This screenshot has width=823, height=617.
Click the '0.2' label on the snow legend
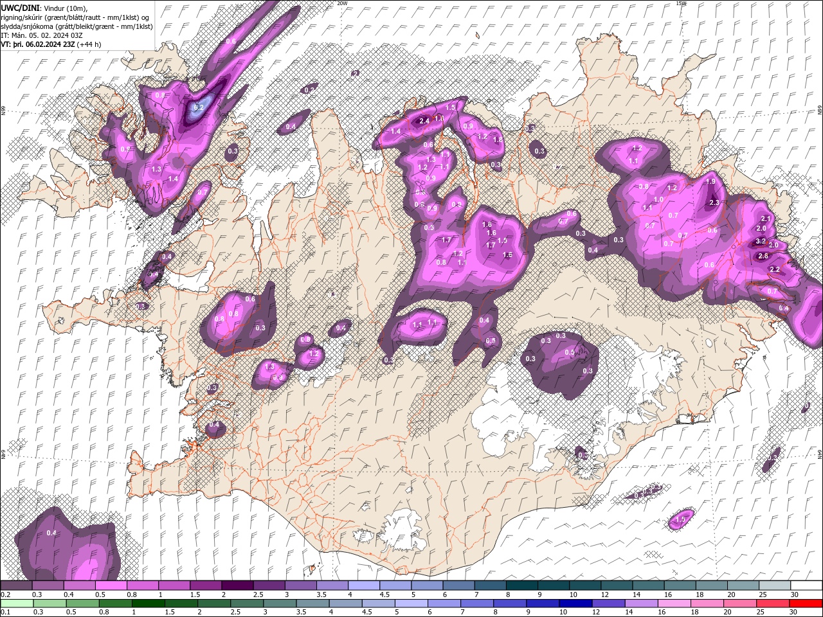coord(6,595)
